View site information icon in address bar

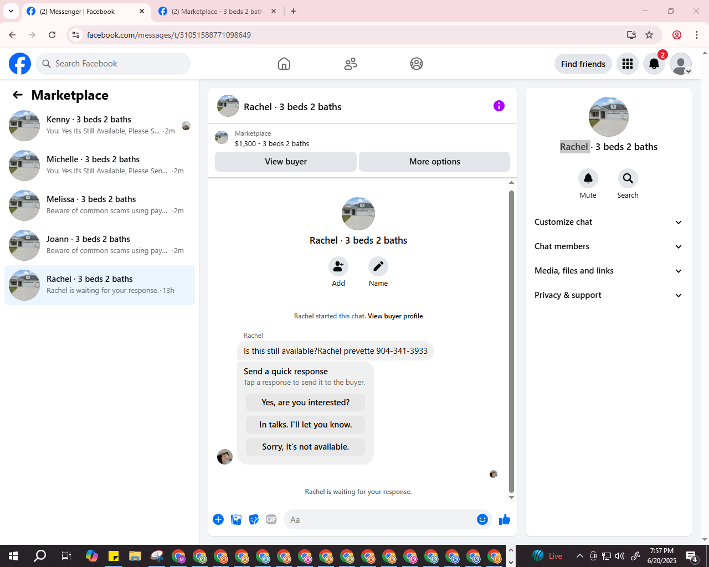(x=76, y=35)
